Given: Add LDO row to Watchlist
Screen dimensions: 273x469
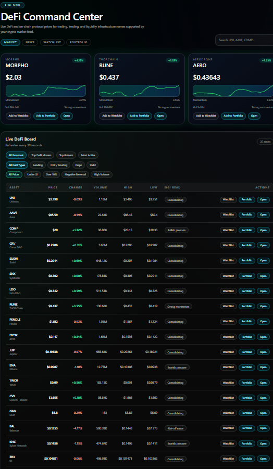Looking at the screenshot, I should click(228, 291).
